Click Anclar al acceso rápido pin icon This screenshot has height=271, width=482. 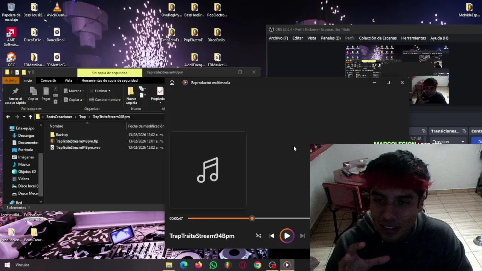pyautogui.click(x=15, y=91)
